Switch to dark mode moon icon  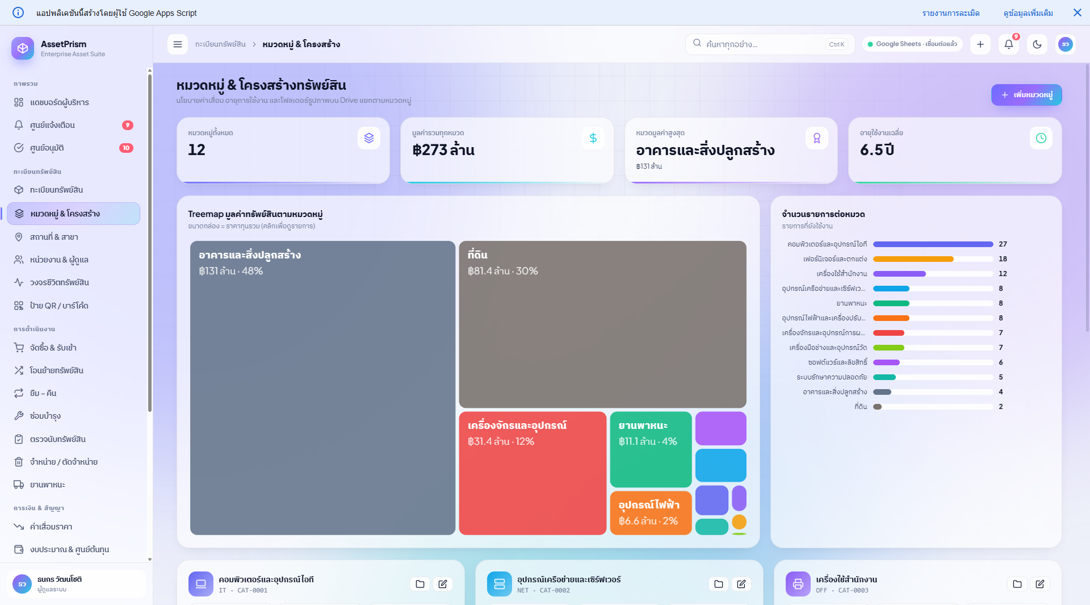point(1037,44)
